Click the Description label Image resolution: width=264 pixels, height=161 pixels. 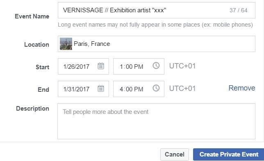(32, 109)
